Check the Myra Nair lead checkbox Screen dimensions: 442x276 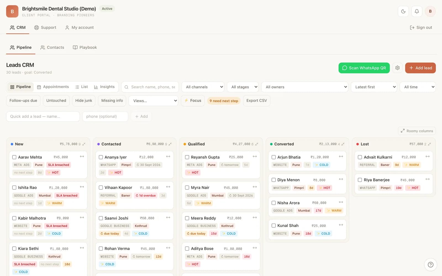[187, 187]
